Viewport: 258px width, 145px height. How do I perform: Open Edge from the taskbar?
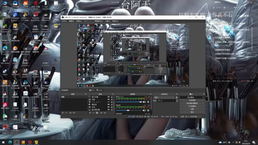click(x=10, y=142)
